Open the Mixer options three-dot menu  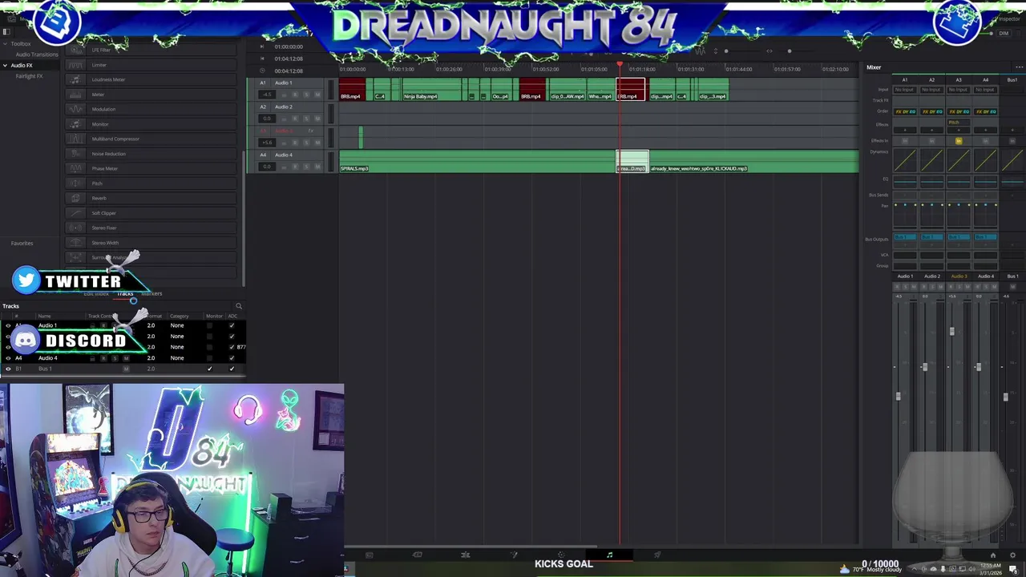1019,67
